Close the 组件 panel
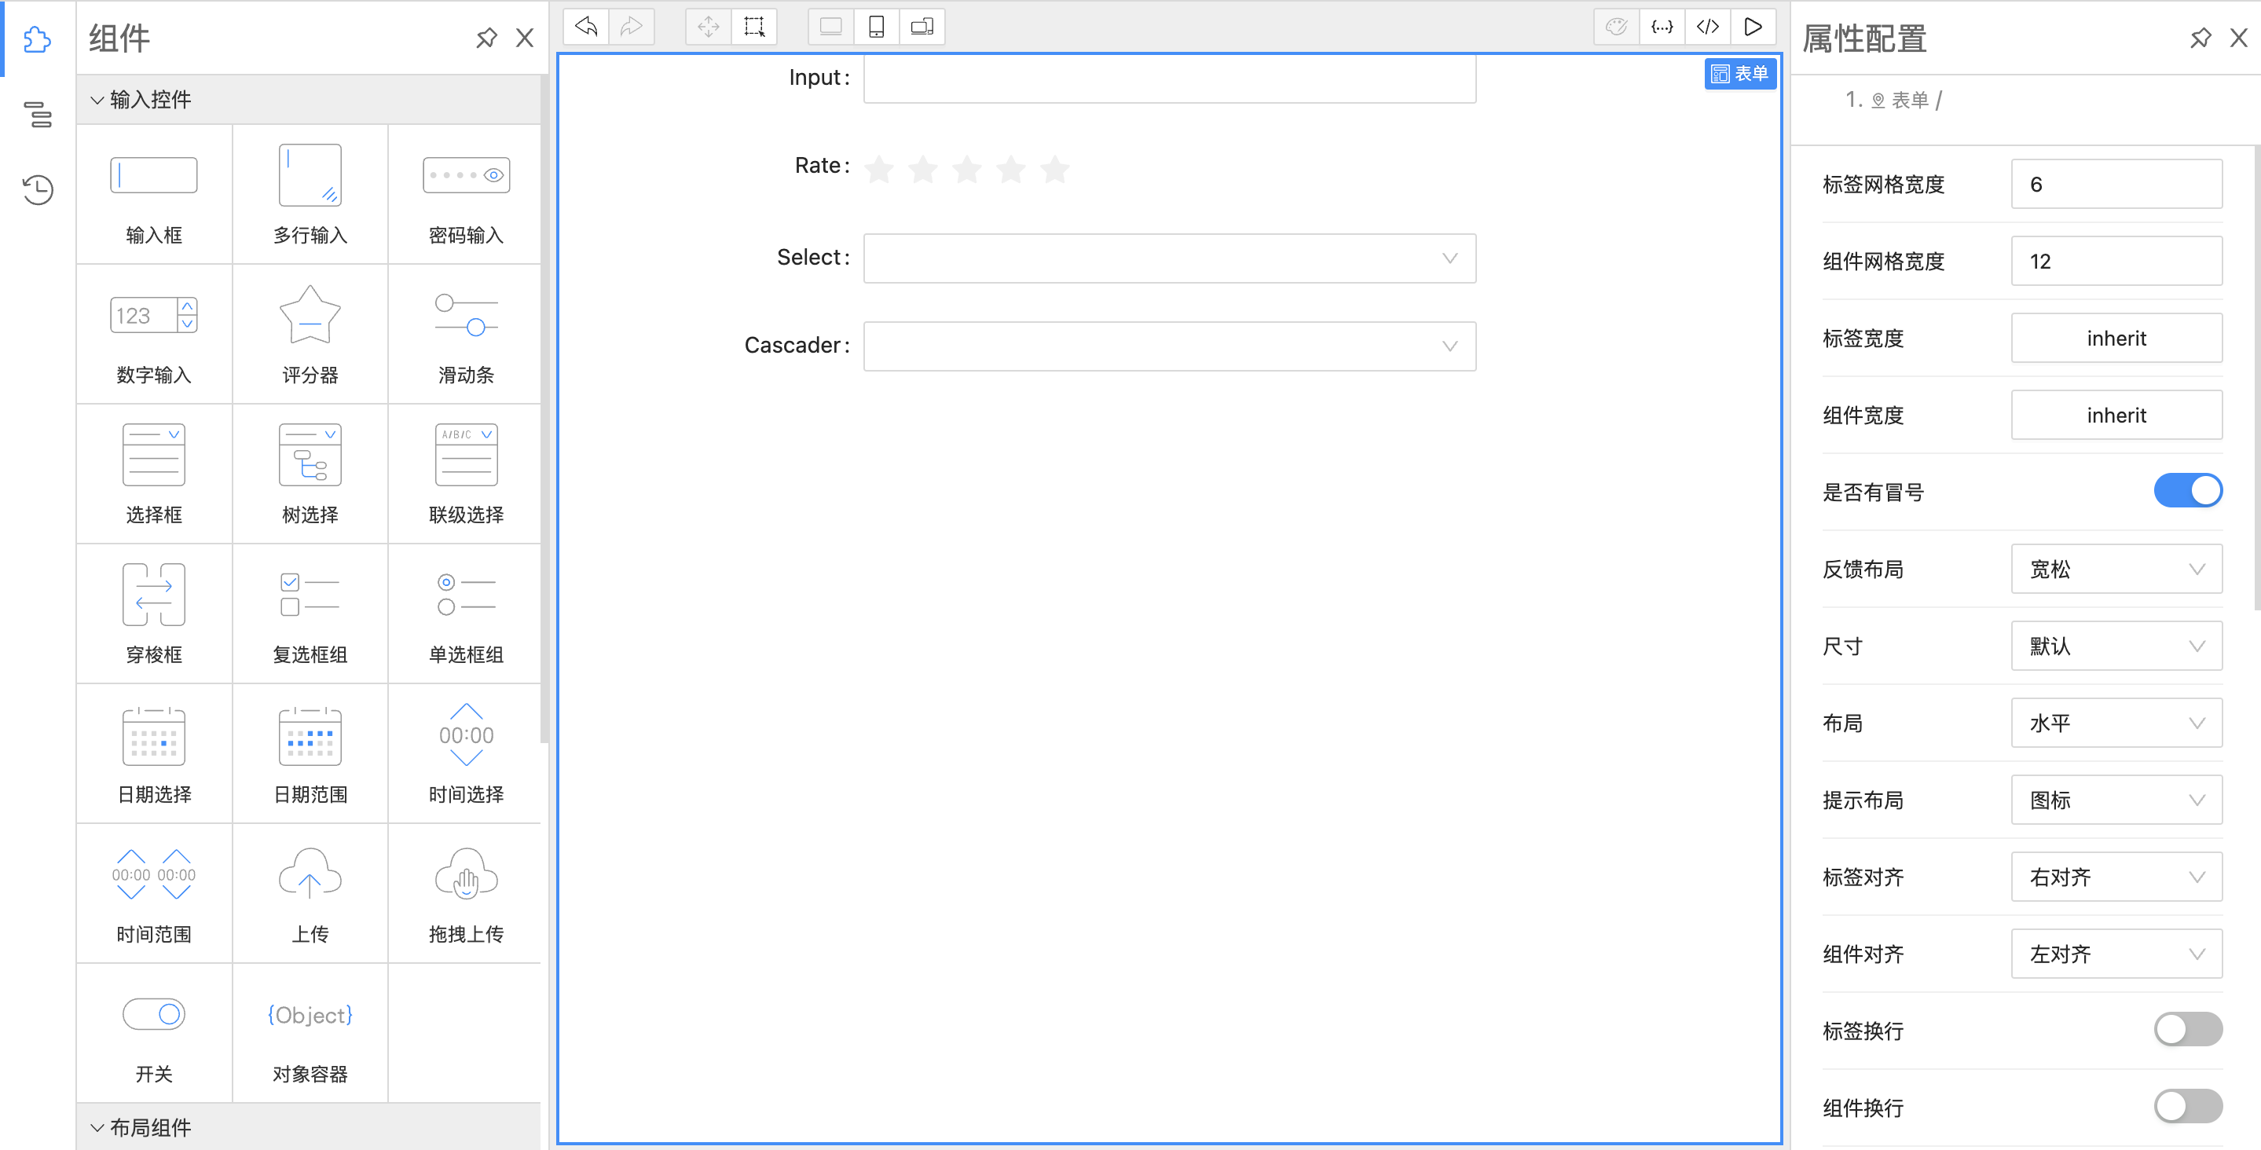Screen dimensions: 2261x1150 click(x=525, y=38)
